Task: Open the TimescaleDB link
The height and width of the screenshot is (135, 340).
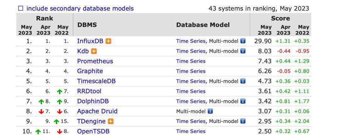Action: pos(96,81)
